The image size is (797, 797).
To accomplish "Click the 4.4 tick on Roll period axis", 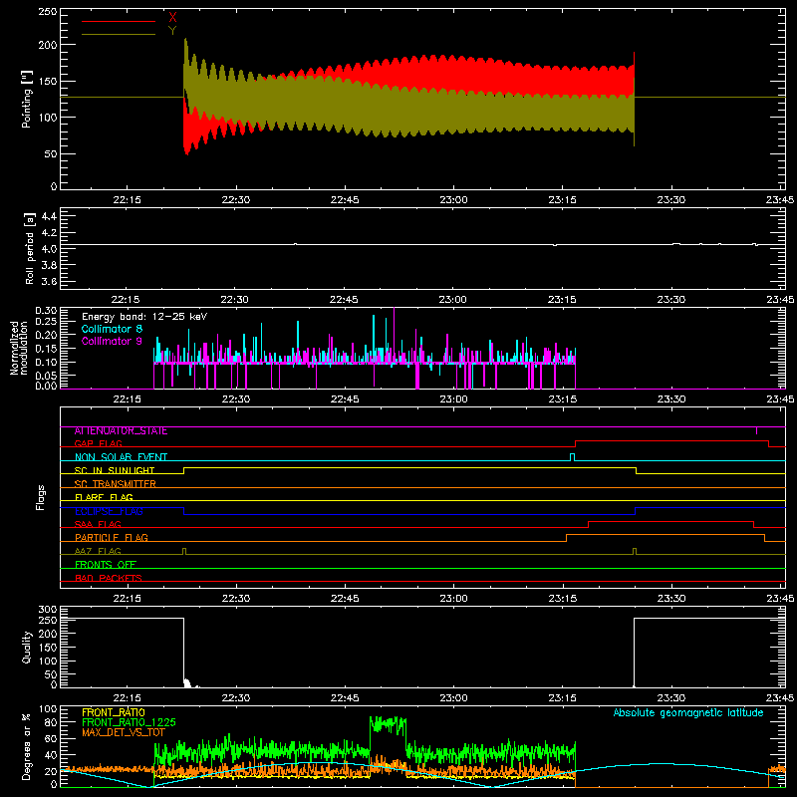I will click(x=49, y=216).
